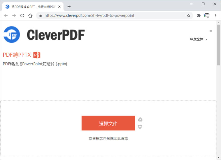Open Chrome's three-dot menu
The height and width of the screenshot is (160, 221).
215,15
